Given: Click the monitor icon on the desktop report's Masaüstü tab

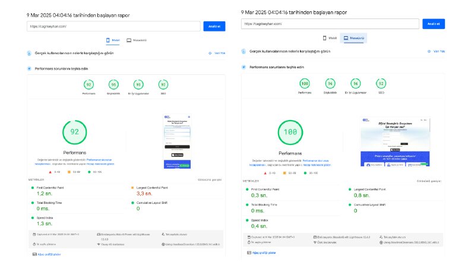Looking at the screenshot, I should [x=346, y=38].
